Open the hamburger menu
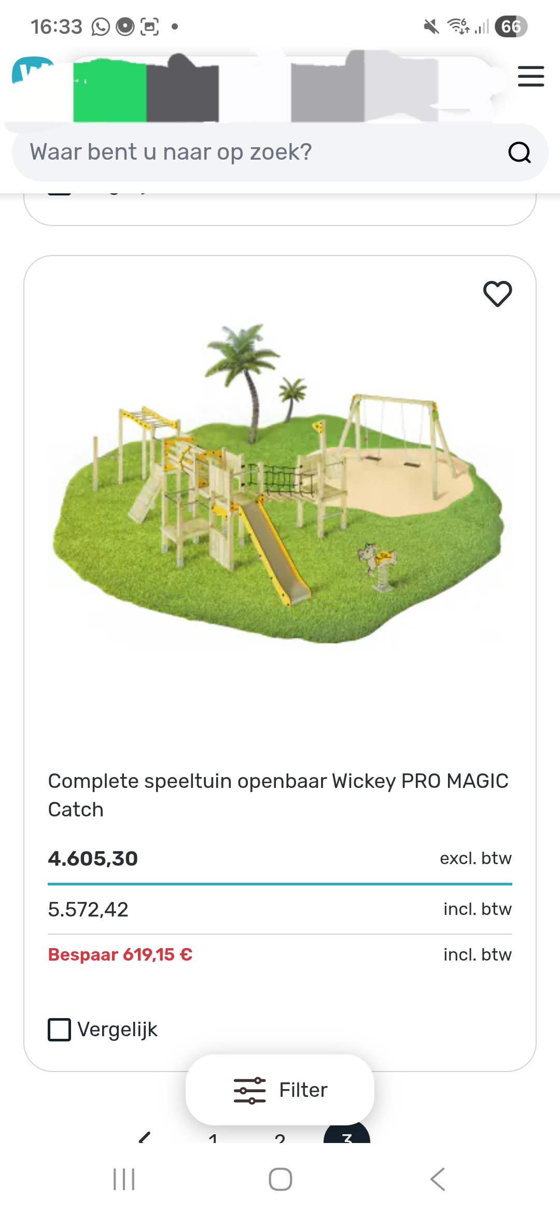 click(531, 76)
